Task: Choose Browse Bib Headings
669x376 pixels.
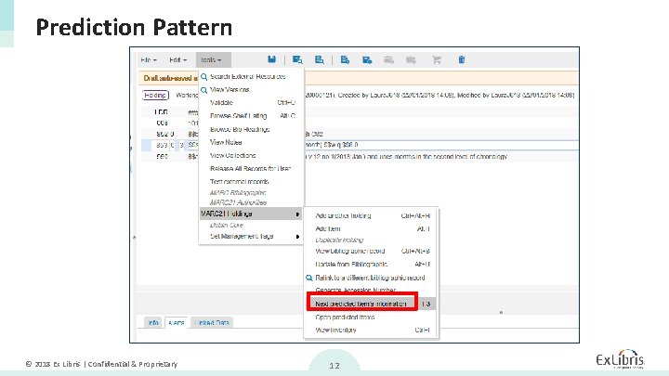Action: (x=240, y=129)
